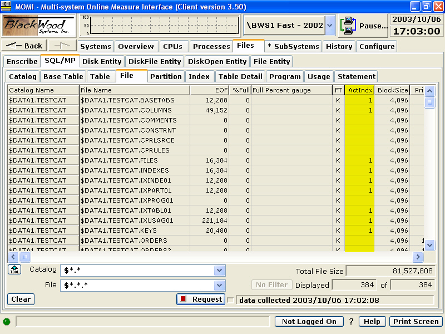The image size is (445, 334).
Task: Toggle the data collected checkbox
Action: tap(230, 299)
